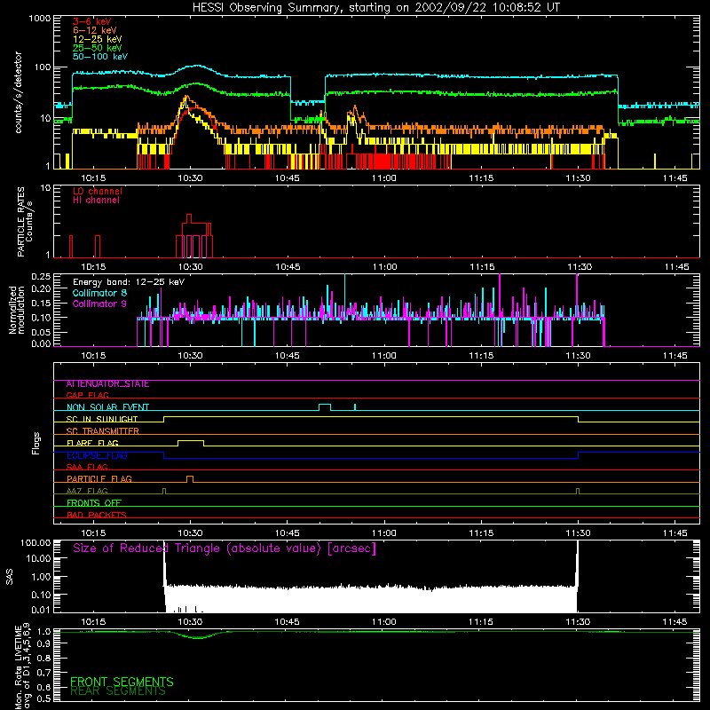Click the 0.8 livetime tick label
The height and width of the screenshot is (710, 710).
coord(44,658)
